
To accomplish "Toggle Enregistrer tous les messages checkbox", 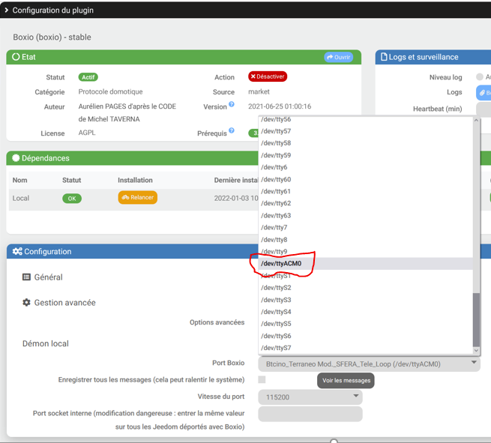I will (262, 380).
